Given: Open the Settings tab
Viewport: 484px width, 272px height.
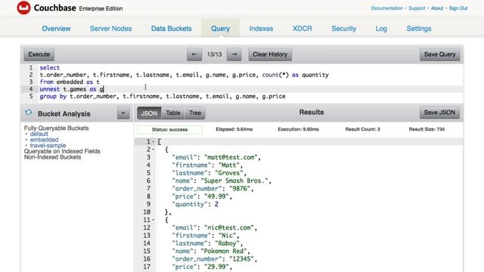Looking at the screenshot, I should tap(419, 29).
